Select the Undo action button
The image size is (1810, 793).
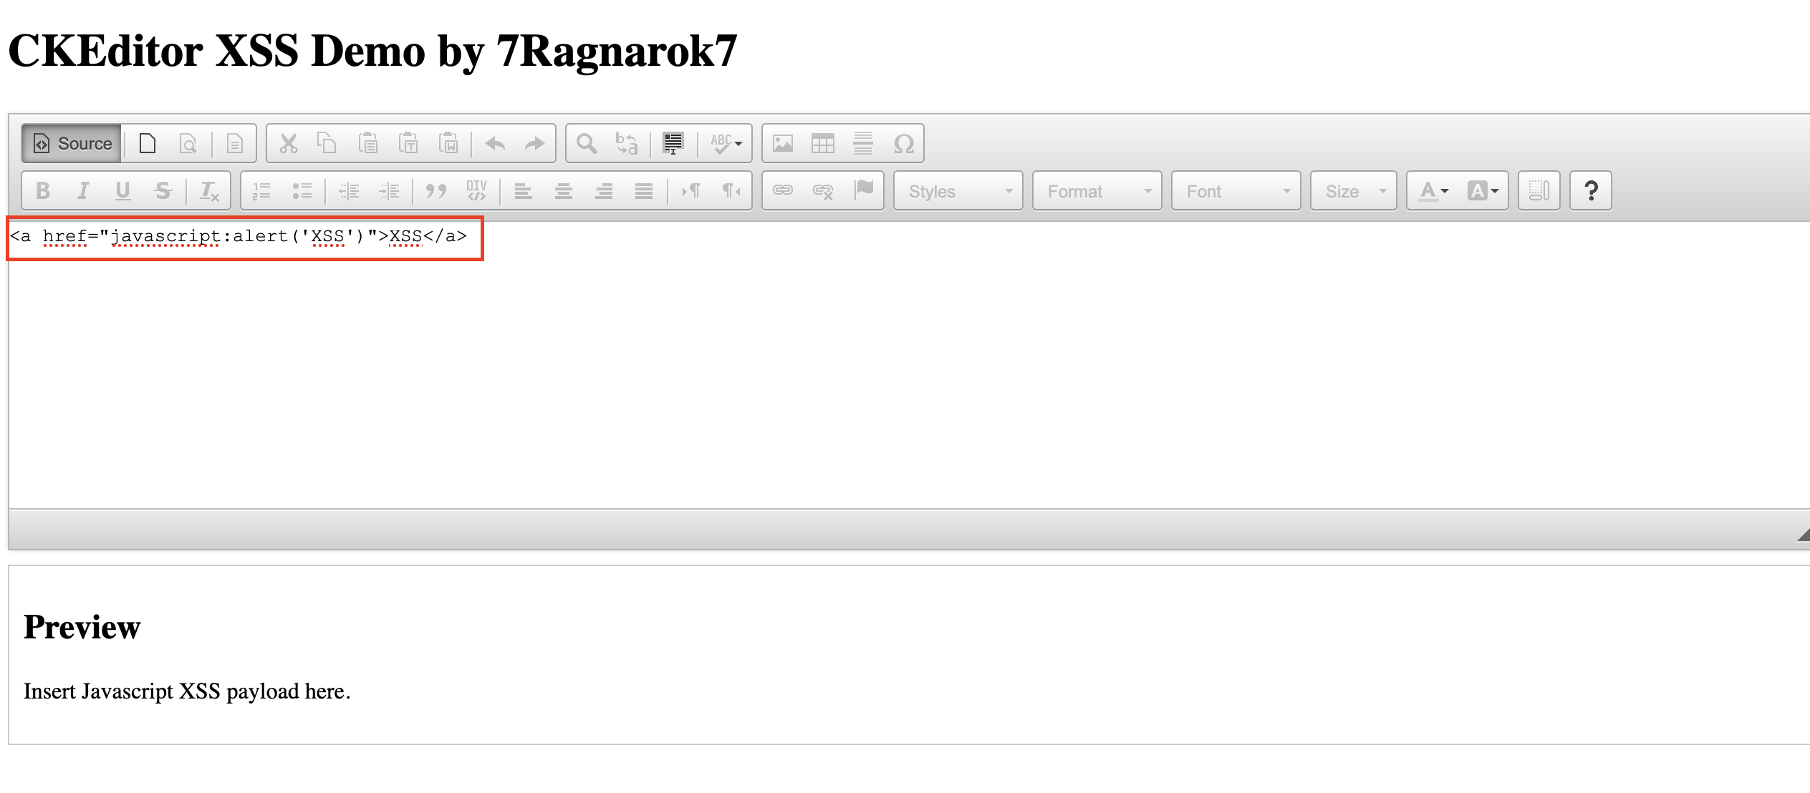tap(498, 142)
